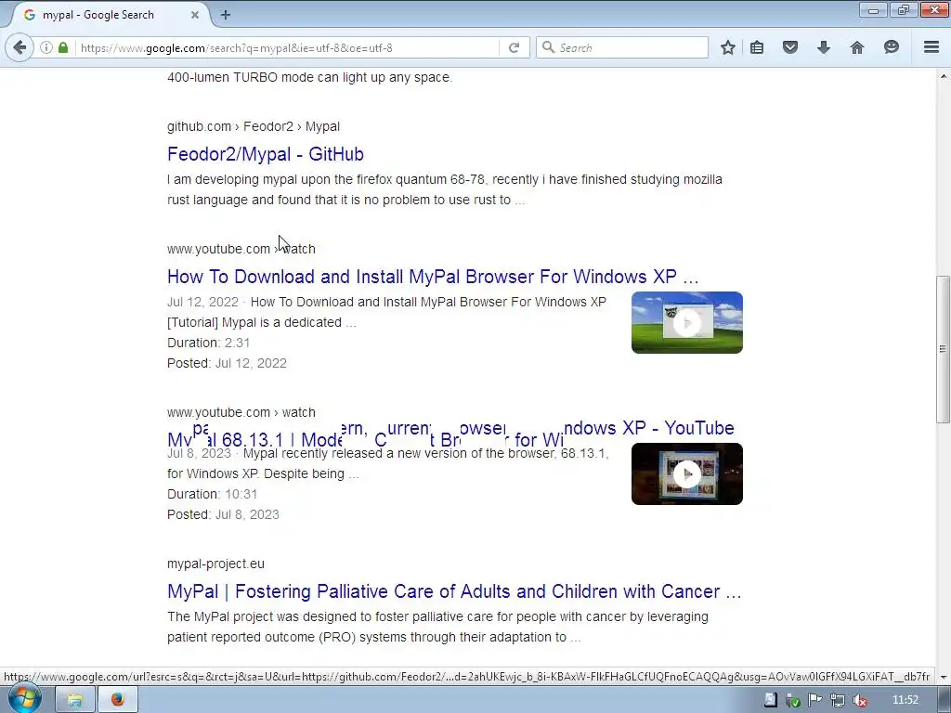951x713 pixels.
Task: Click mypal-project.eu site label
Action: point(215,564)
